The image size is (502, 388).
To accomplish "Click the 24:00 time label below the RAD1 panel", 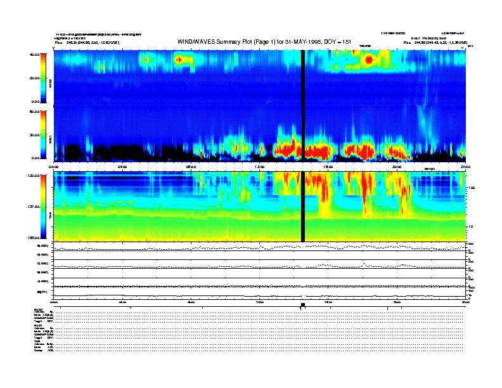I will (465, 167).
